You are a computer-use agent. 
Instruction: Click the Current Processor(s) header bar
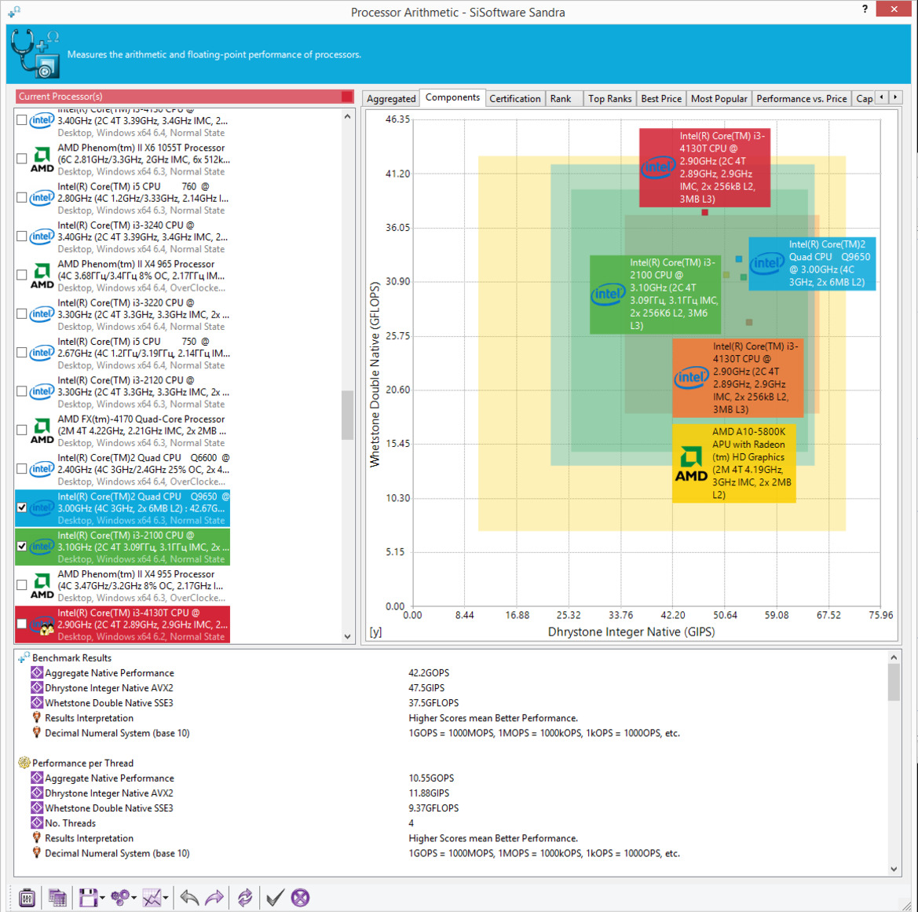(185, 96)
